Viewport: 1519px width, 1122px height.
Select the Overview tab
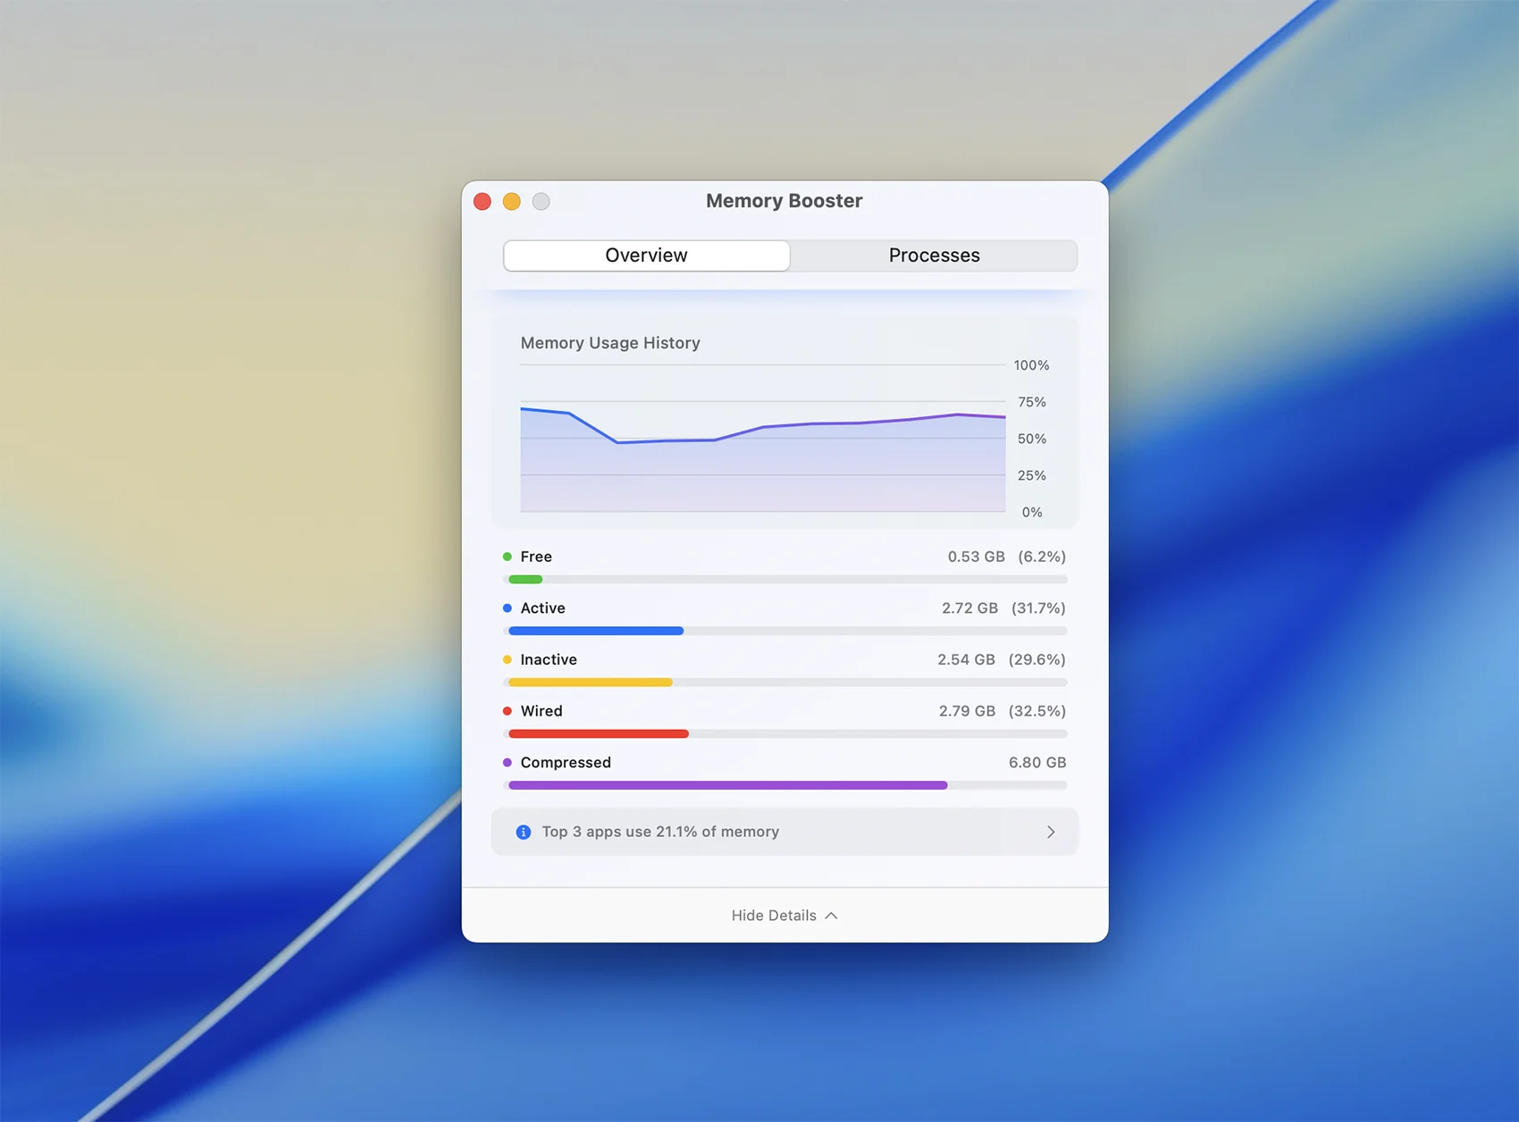(x=646, y=255)
